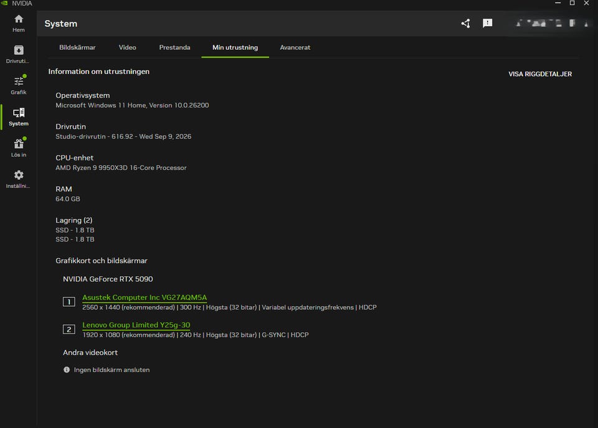Open the Prestanda tab
The height and width of the screenshot is (428, 598).
[174, 48]
